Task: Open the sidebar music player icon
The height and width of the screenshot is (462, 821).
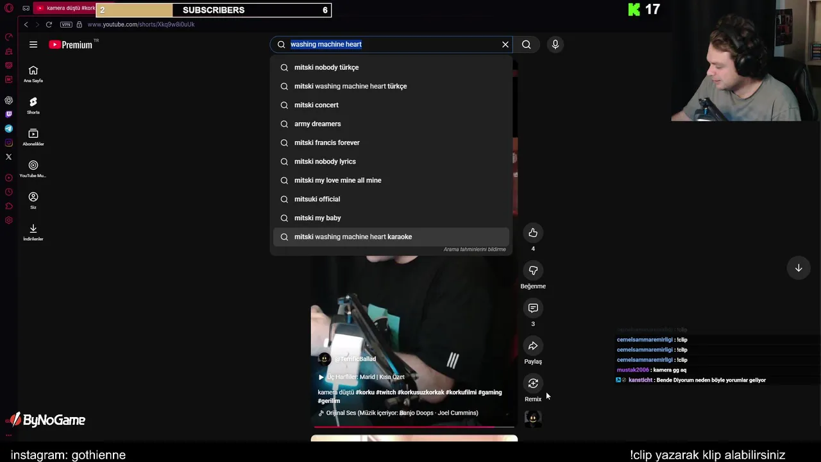Action: 9,178
